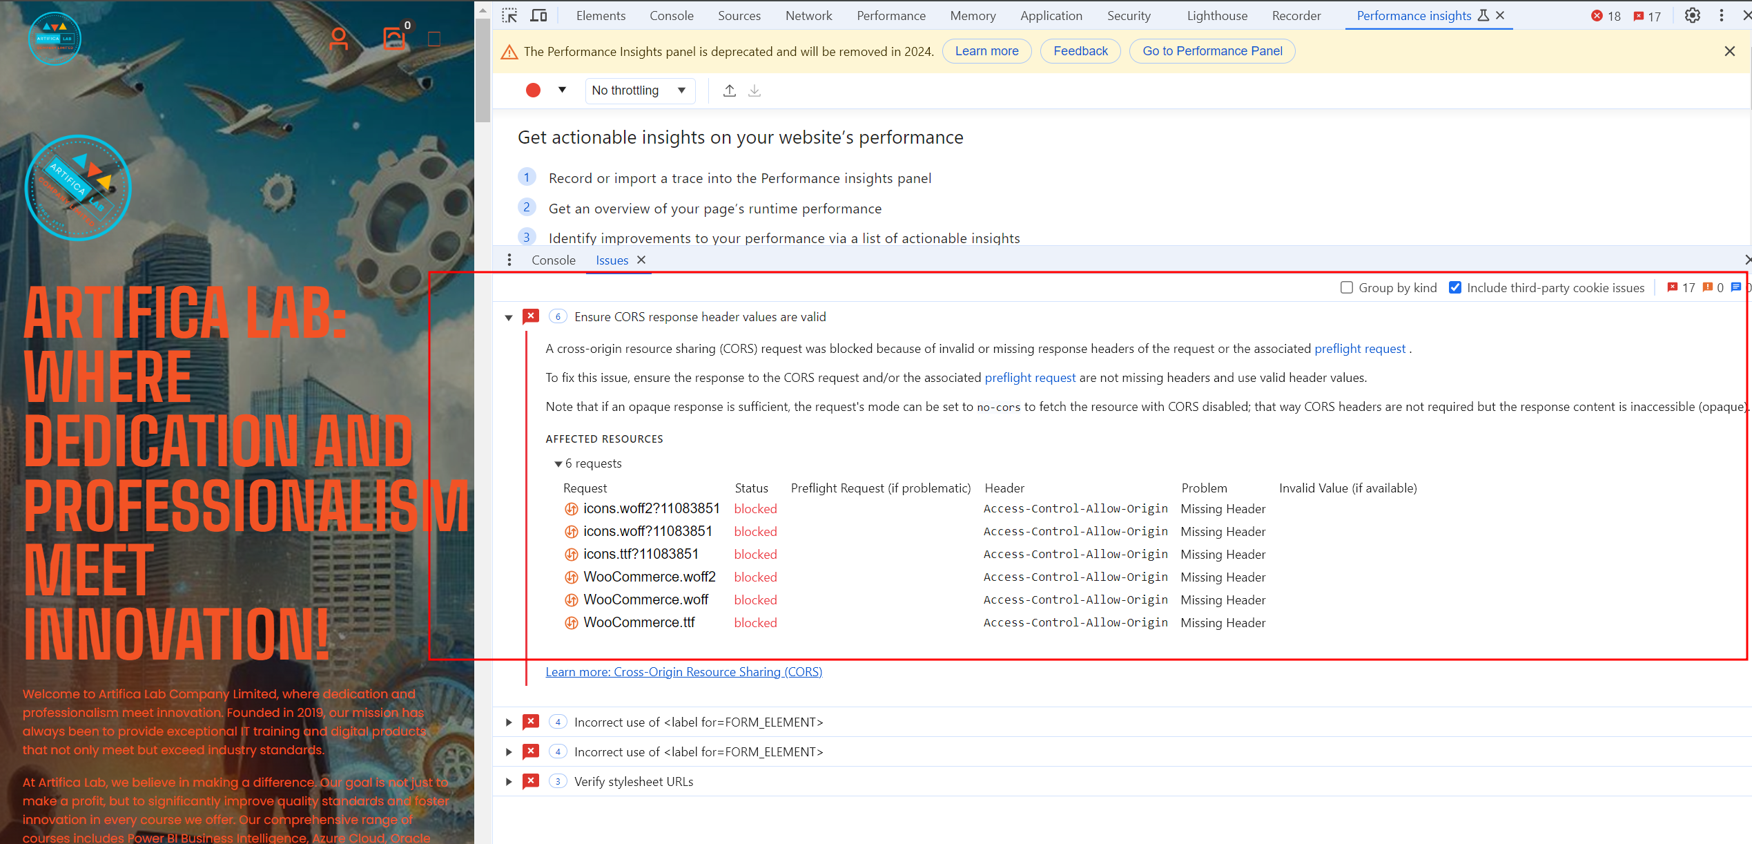Click the Feedback button
Viewport: 1752px width, 844px height.
pos(1080,51)
